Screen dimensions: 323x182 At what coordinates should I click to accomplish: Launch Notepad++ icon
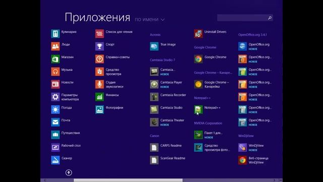tap(198, 110)
